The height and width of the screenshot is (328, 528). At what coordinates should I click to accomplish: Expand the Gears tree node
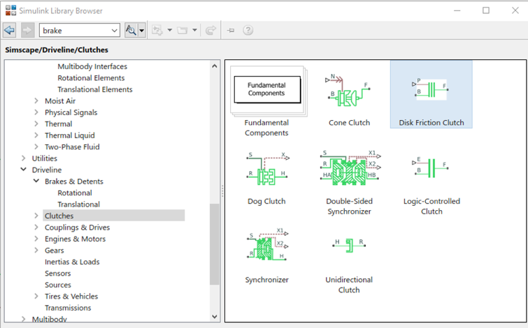point(36,251)
